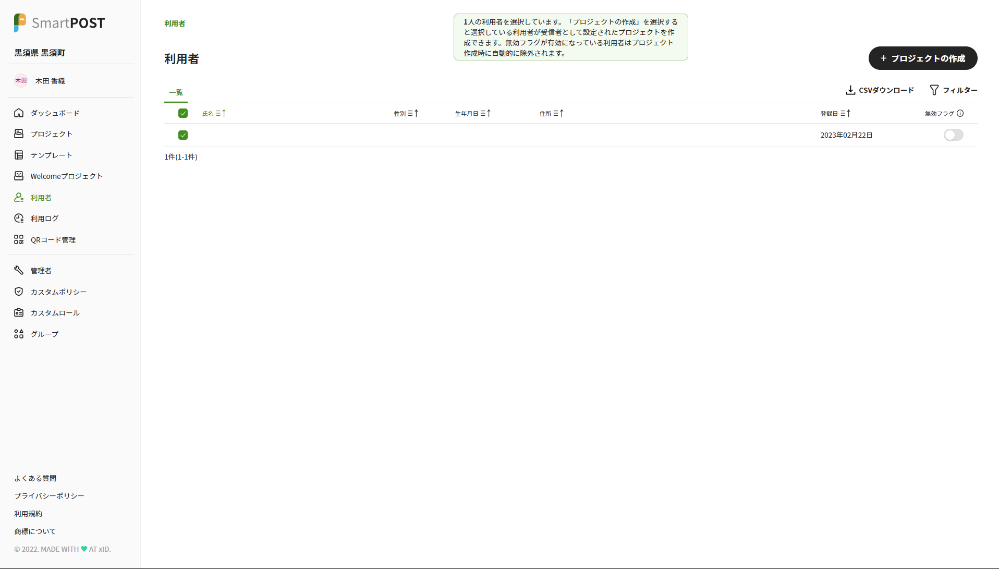
Task: Click the 利用ログ clock icon
Action: (x=19, y=218)
